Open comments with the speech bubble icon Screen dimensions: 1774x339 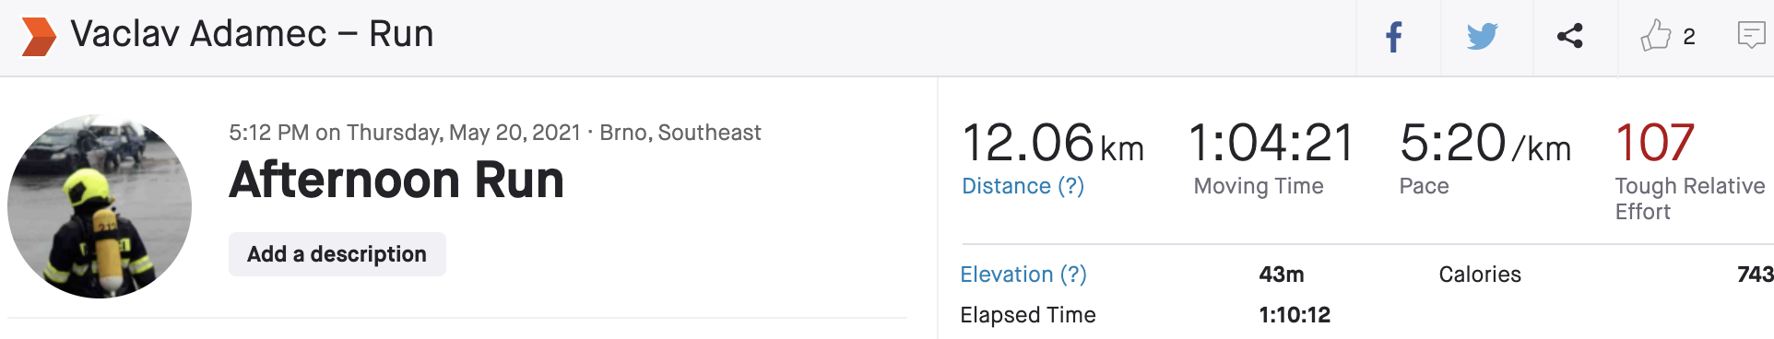[x=1751, y=35]
